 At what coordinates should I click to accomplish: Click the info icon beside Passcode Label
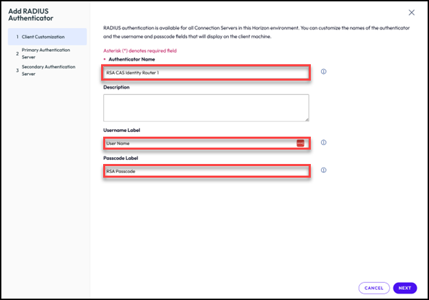click(323, 171)
